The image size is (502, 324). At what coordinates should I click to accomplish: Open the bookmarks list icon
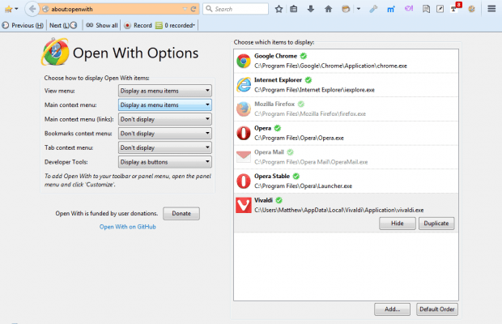pos(294,9)
